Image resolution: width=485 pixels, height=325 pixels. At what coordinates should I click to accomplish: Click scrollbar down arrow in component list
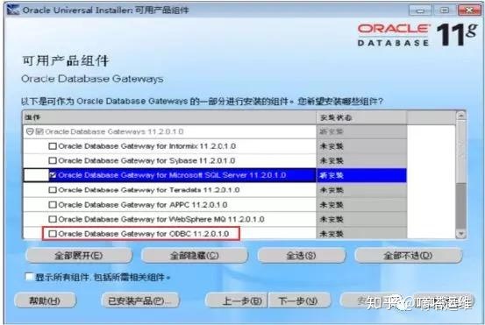460,234
